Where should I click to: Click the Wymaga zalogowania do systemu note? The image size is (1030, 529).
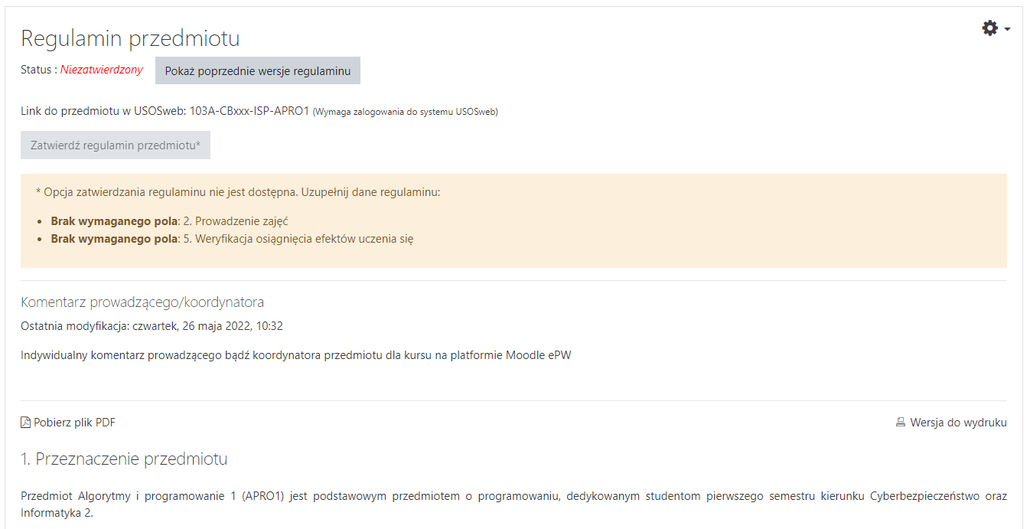point(406,112)
